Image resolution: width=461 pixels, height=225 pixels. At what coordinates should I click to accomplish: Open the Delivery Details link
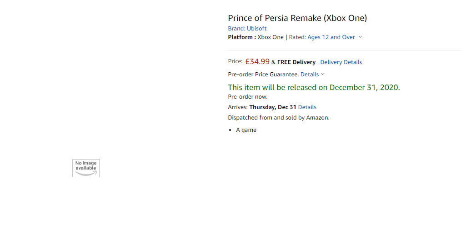click(341, 62)
